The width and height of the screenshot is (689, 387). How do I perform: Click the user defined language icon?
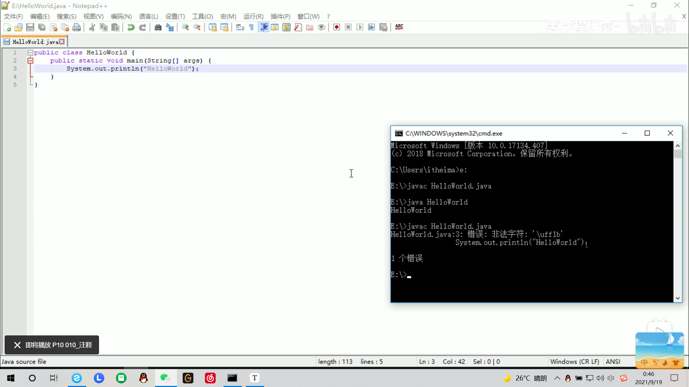click(x=275, y=27)
